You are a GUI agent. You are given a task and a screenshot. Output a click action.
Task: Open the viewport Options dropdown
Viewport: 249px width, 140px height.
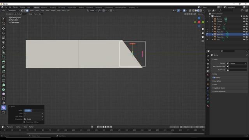pos(201,14)
